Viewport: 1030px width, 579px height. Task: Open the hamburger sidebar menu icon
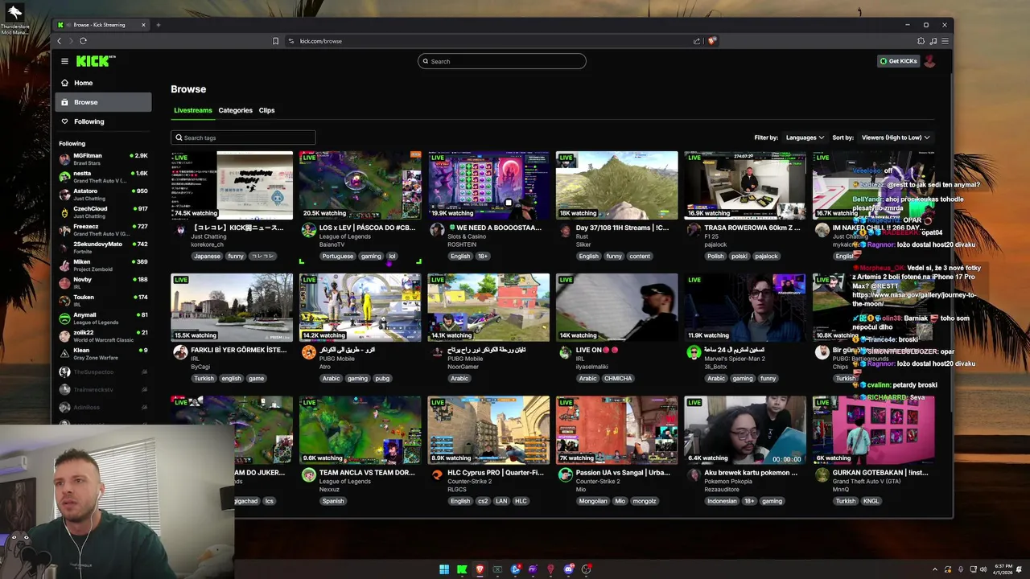pos(64,61)
